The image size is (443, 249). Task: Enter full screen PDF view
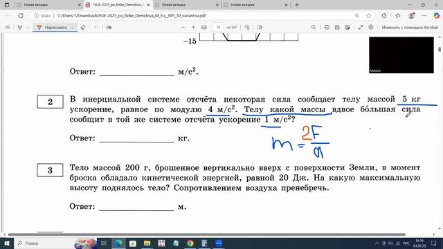[361, 28]
